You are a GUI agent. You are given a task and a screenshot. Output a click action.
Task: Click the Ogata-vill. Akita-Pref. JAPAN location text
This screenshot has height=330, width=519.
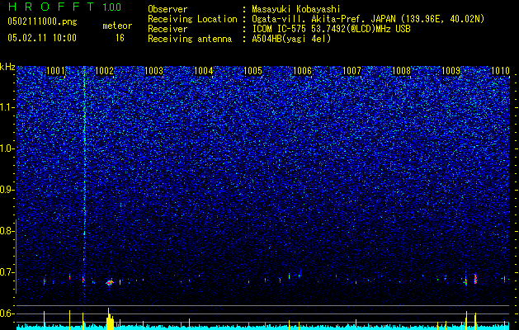pyautogui.click(x=368, y=19)
